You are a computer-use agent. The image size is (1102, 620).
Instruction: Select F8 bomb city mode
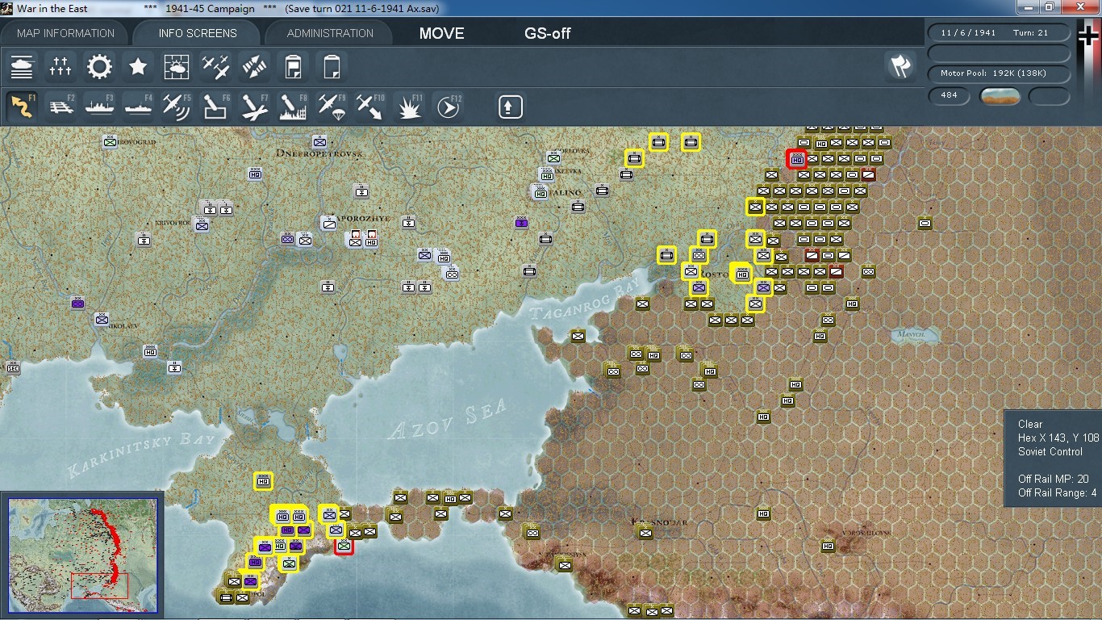click(x=293, y=107)
